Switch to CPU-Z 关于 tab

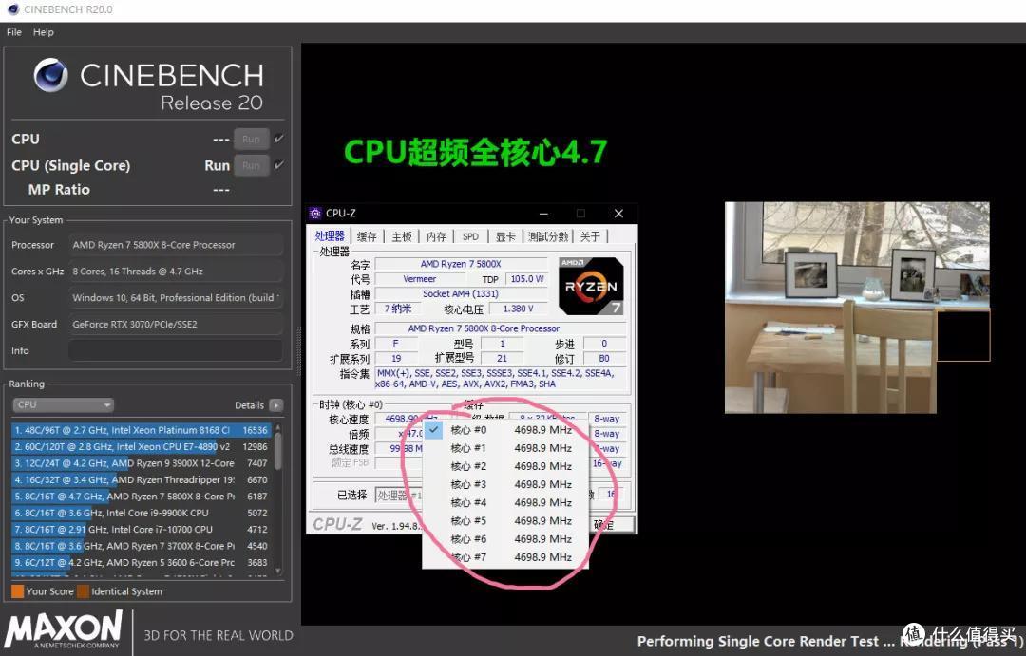(590, 236)
